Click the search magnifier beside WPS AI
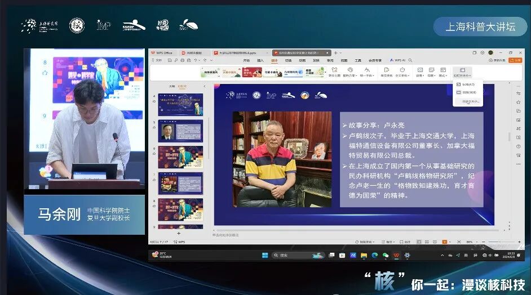The image size is (531, 295). tap(410, 60)
